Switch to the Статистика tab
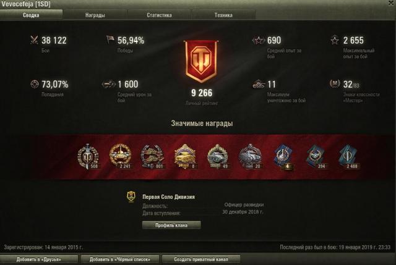The image size is (396, 265). 159,15
